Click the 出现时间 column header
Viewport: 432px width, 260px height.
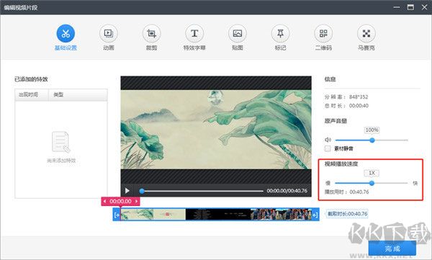[x=32, y=95]
